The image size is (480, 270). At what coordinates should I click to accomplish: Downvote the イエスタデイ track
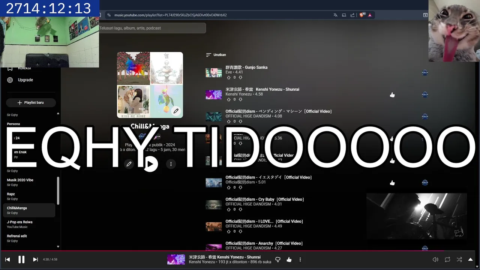coord(240,187)
